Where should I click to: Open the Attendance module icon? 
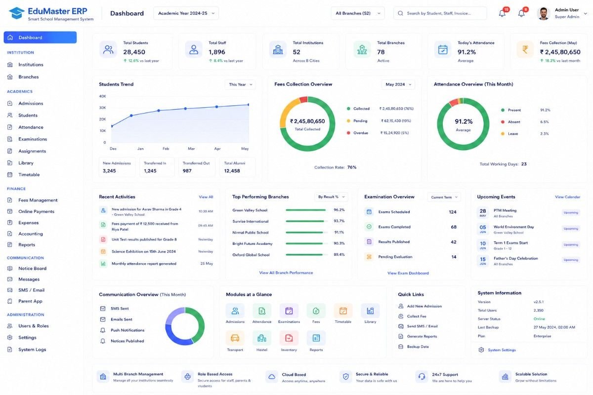(x=262, y=311)
